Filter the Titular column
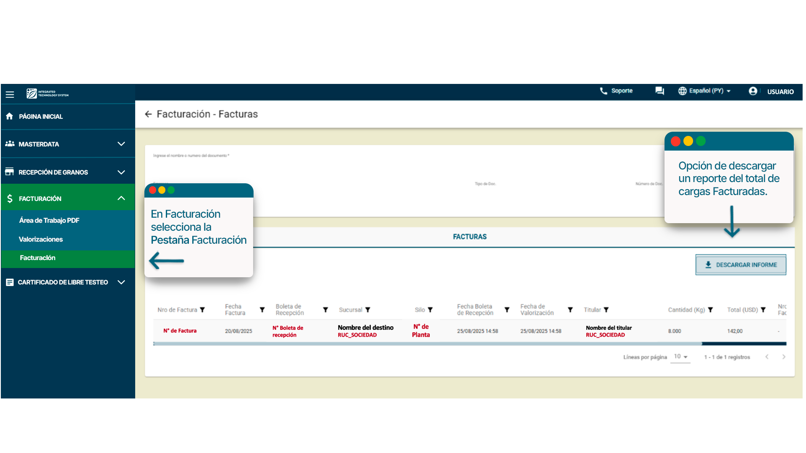The image size is (806, 453). (x=606, y=310)
